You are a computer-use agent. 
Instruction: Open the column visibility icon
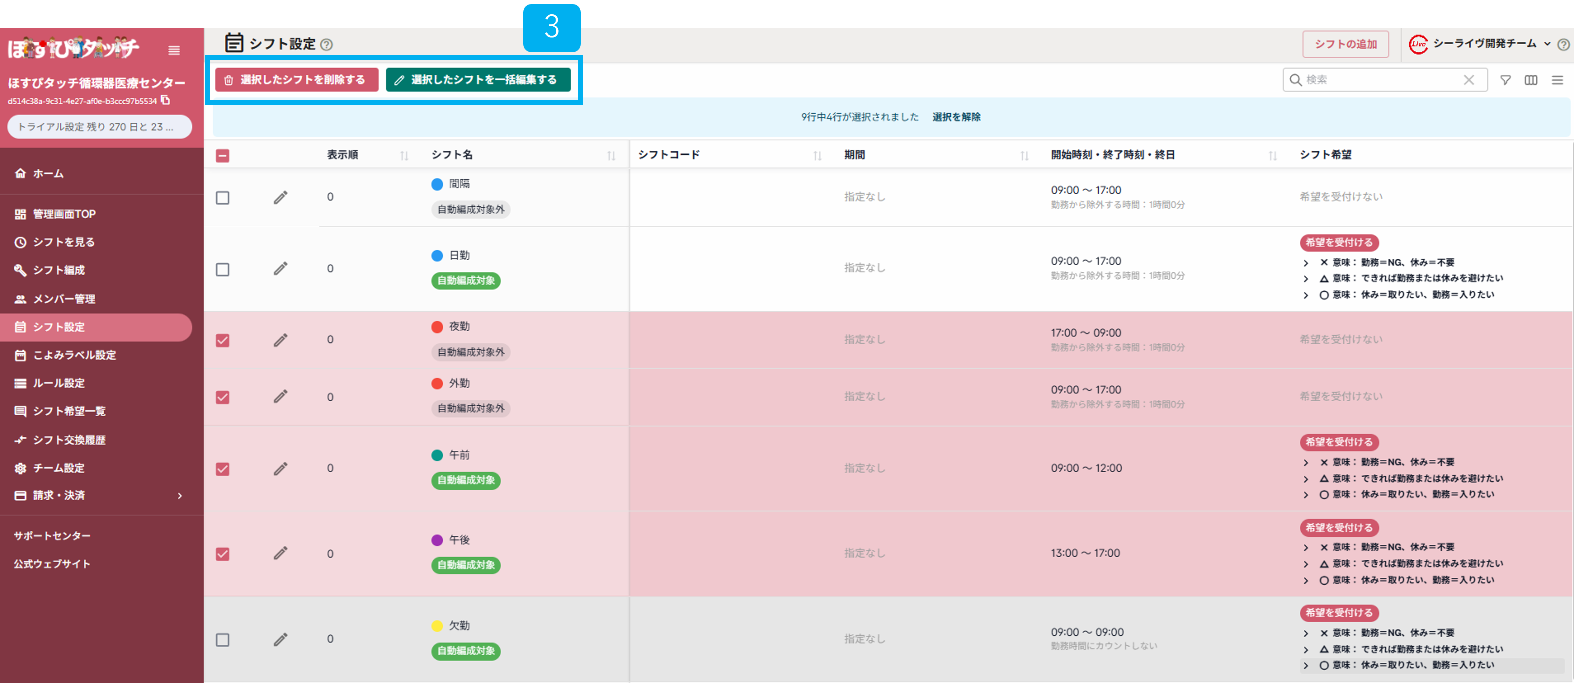(1530, 80)
